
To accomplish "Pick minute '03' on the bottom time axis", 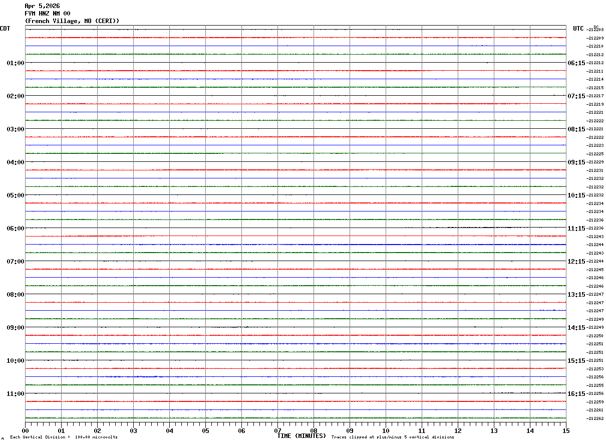I will point(133,430).
